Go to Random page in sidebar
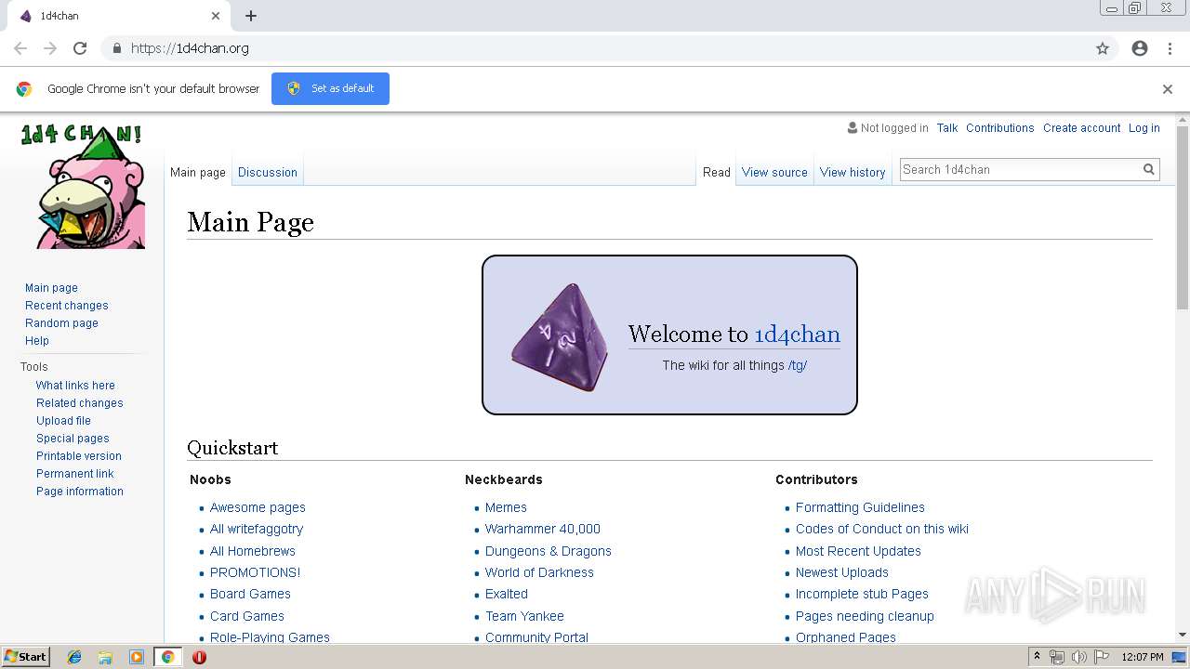 click(x=61, y=323)
